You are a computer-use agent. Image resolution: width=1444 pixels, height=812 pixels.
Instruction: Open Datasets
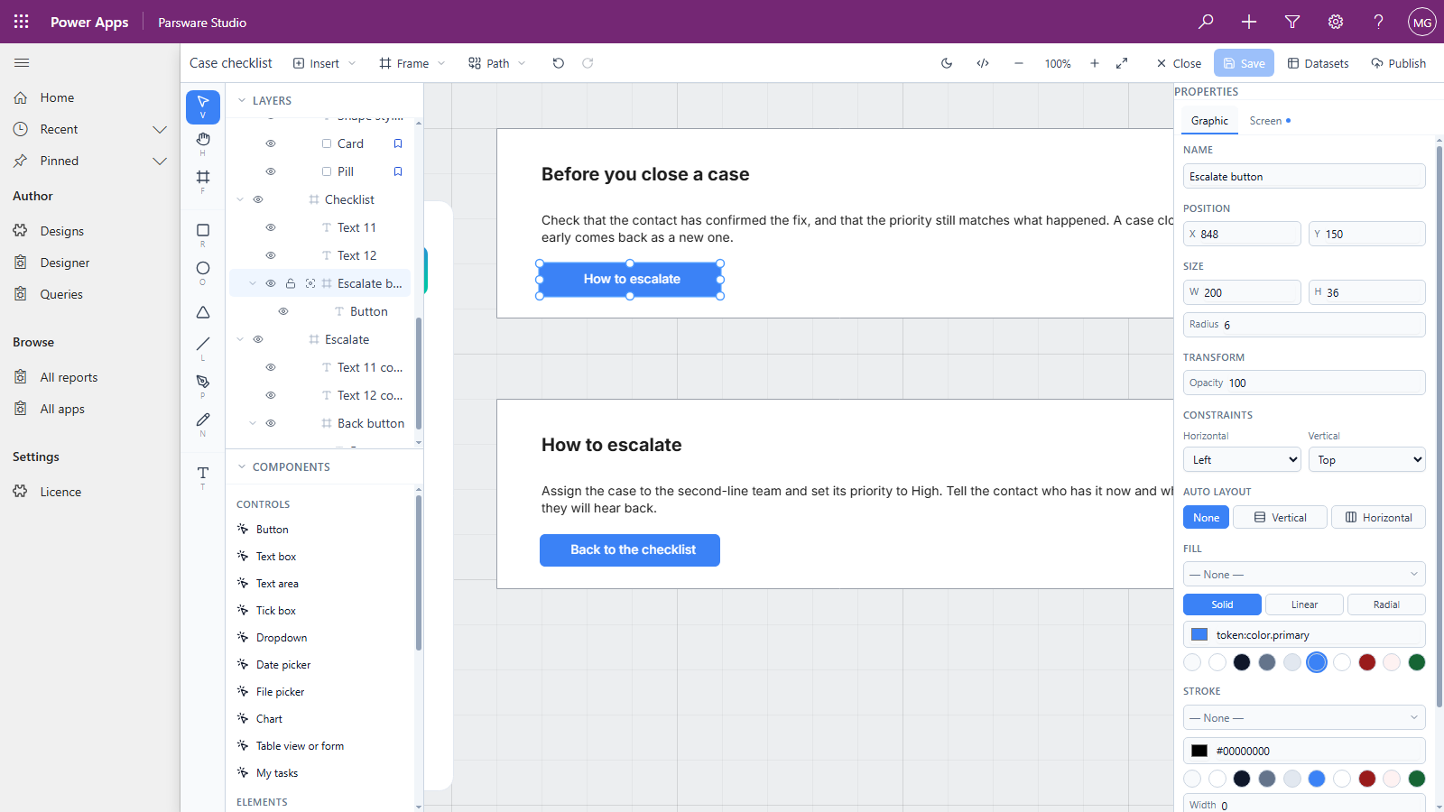point(1318,63)
